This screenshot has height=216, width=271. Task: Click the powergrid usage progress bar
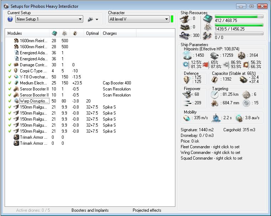click(x=239, y=25)
